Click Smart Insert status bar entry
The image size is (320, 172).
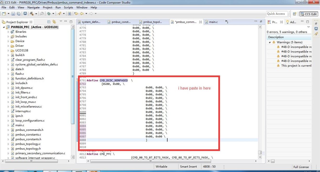pos(188,167)
